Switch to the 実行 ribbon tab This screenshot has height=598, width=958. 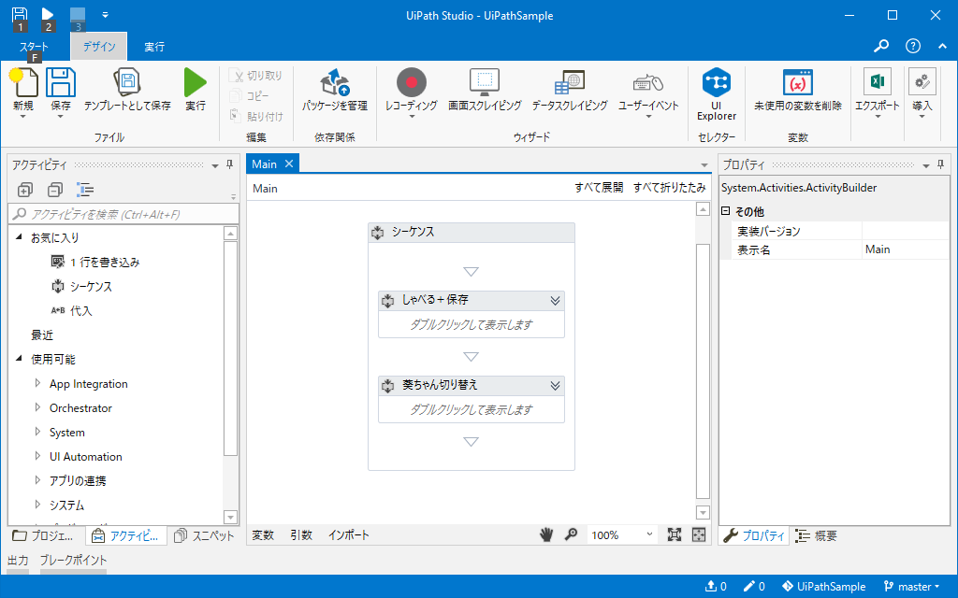point(154,47)
